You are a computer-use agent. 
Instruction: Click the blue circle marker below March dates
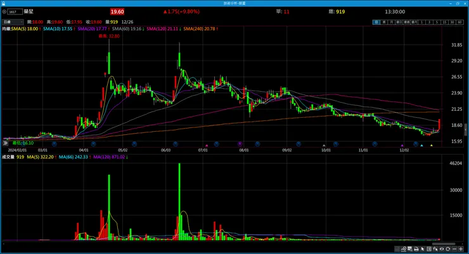pyautogui.click(x=54, y=144)
